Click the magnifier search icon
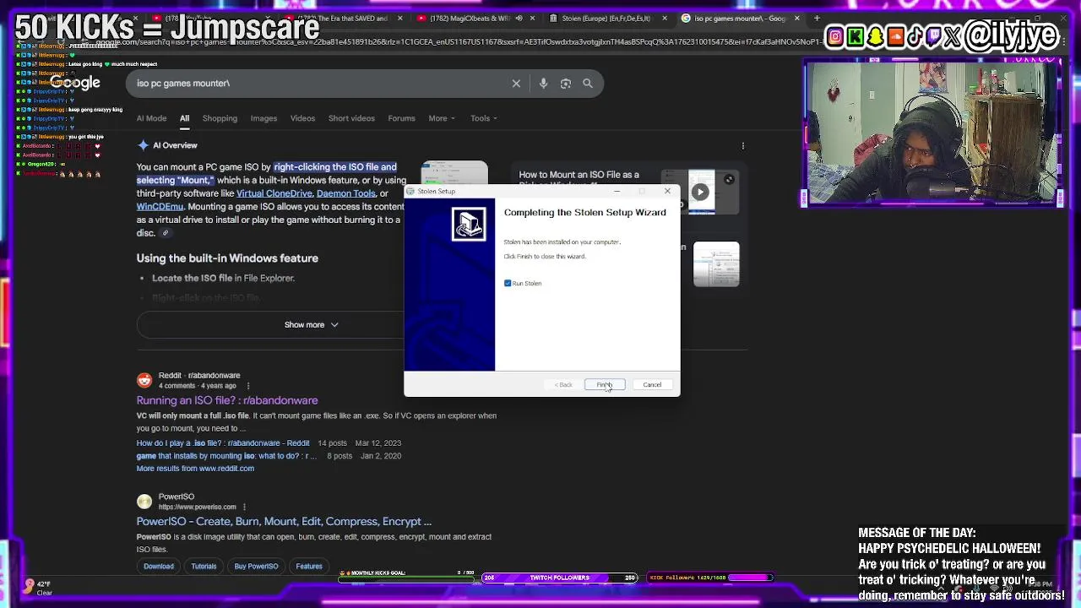 click(588, 84)
